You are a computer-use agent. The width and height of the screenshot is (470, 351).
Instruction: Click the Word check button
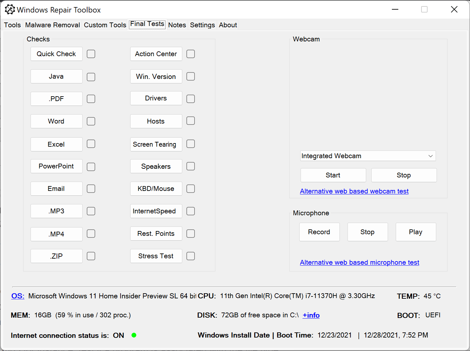pos(57,121)
